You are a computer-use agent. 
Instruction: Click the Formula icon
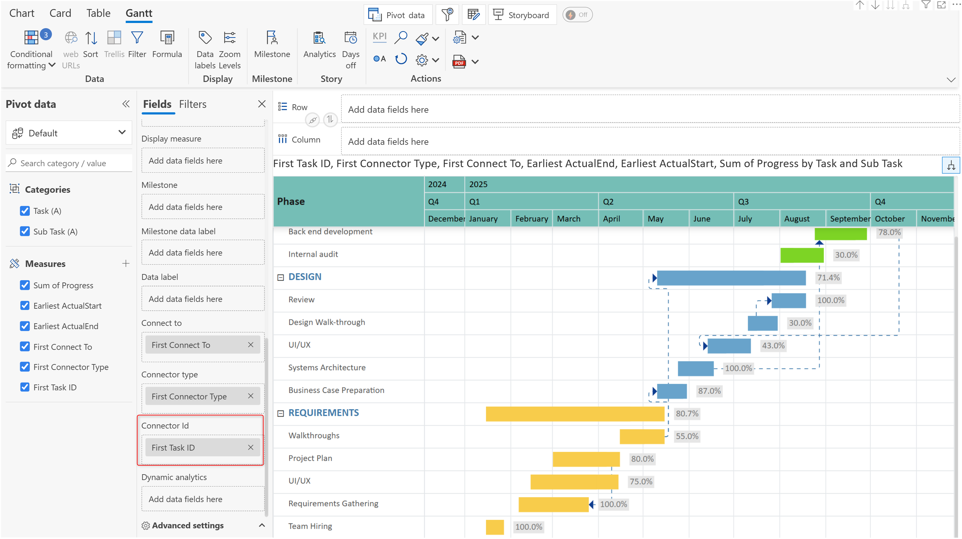tap(167, 38)
